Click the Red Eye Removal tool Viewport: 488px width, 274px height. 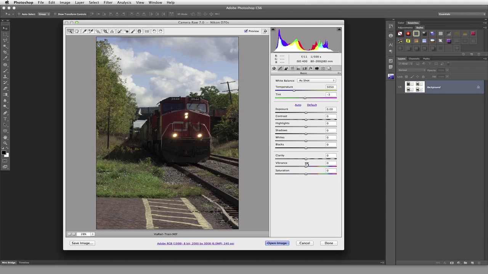(126, 31)
